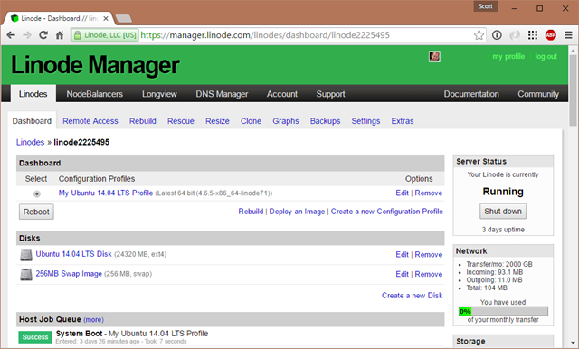
Task: Click the greyed-out extension icon beside info icon
Action: coord(515,35)
